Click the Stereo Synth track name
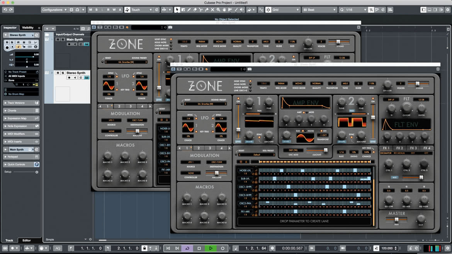Image resolution: width=452 pixels, height=254 pixels. pos(76,73)
